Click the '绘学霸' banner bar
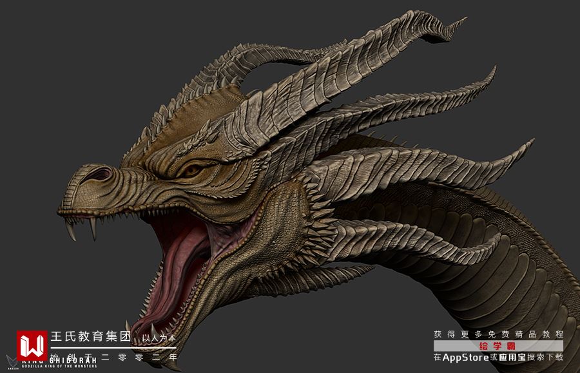Viewport: 580px width, 373px height. pos(498,346)
